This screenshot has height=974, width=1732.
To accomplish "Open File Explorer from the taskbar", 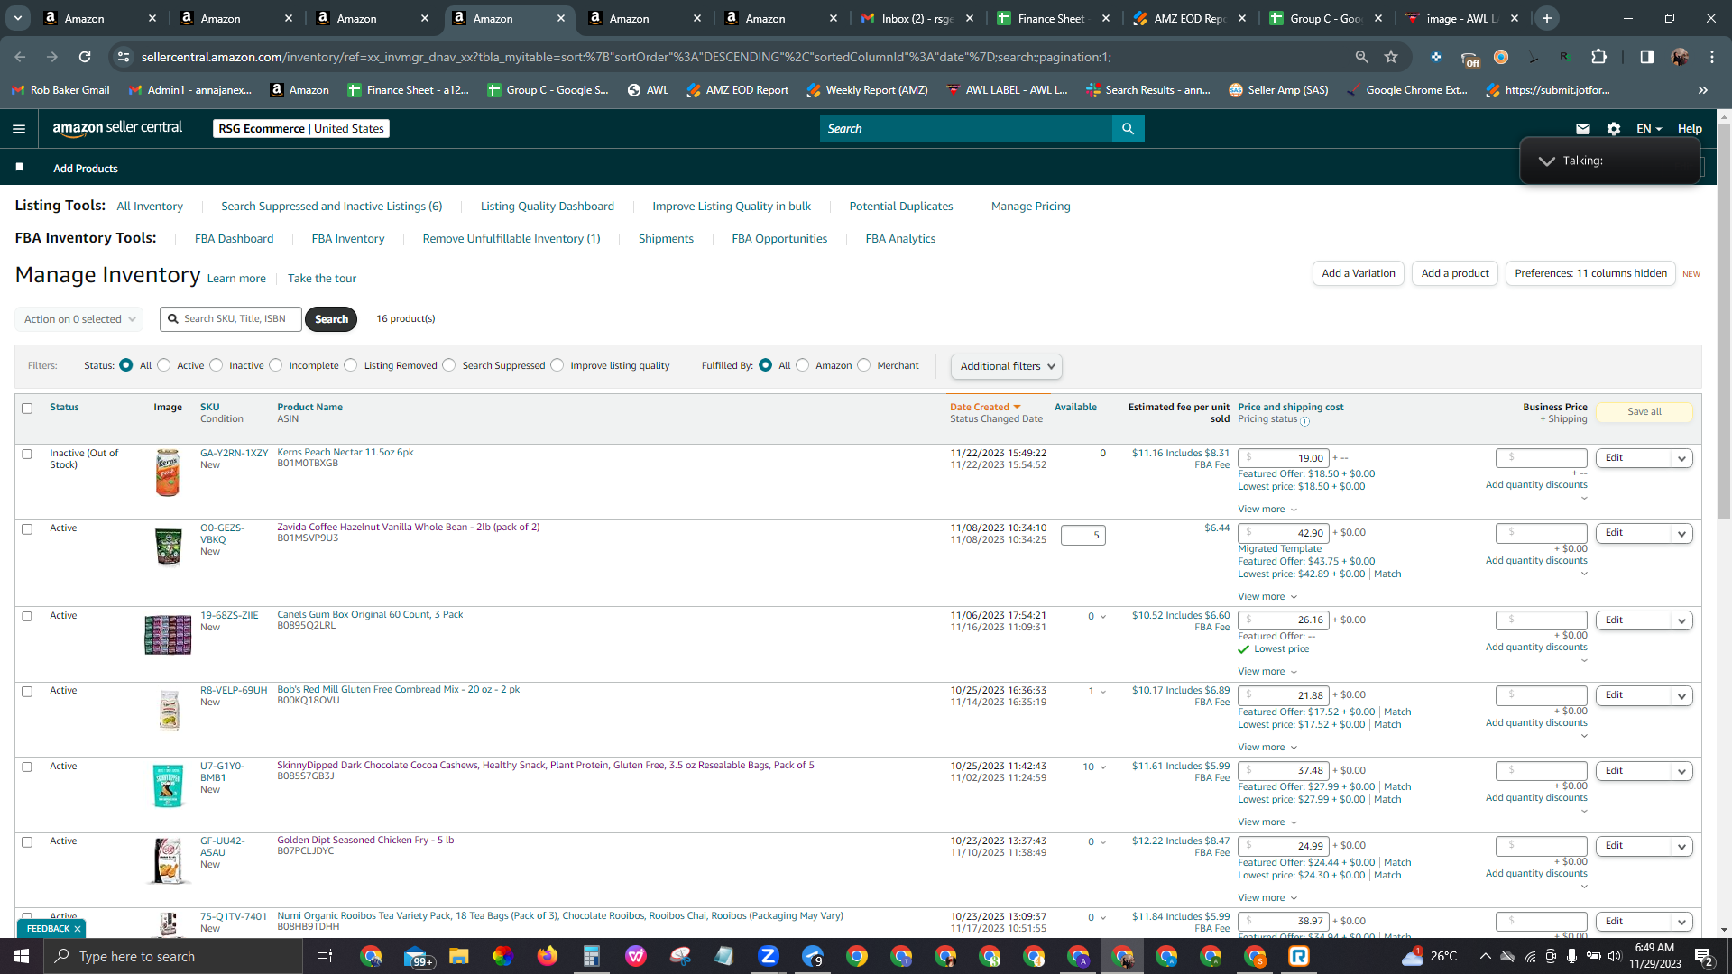I will (458, 956).
